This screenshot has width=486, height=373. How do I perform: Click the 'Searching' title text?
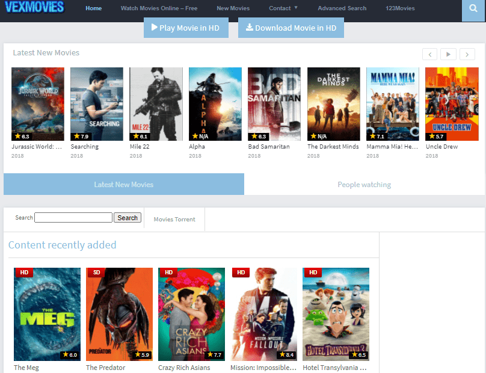tap(85, 146)
